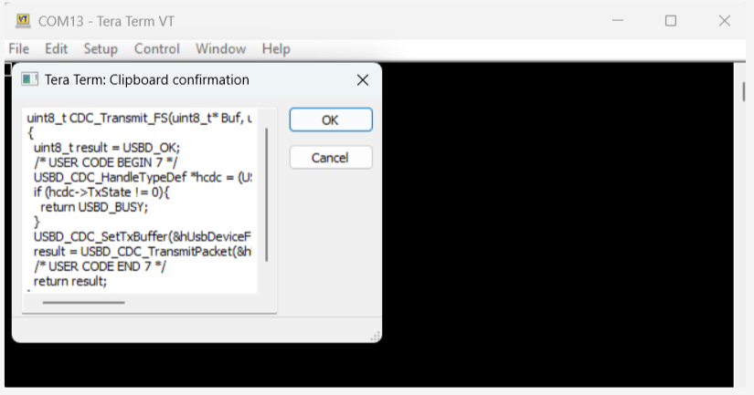
Task: Open the Setup menu
Action: (101, 49)
